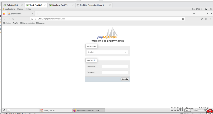This screenshot has height=114, width=213.
Task: Open the Centos bookmark
Action: tap(7, 23)
